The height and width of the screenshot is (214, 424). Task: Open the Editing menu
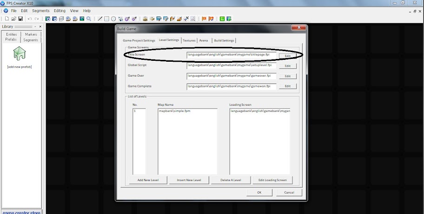pos(60,11)
